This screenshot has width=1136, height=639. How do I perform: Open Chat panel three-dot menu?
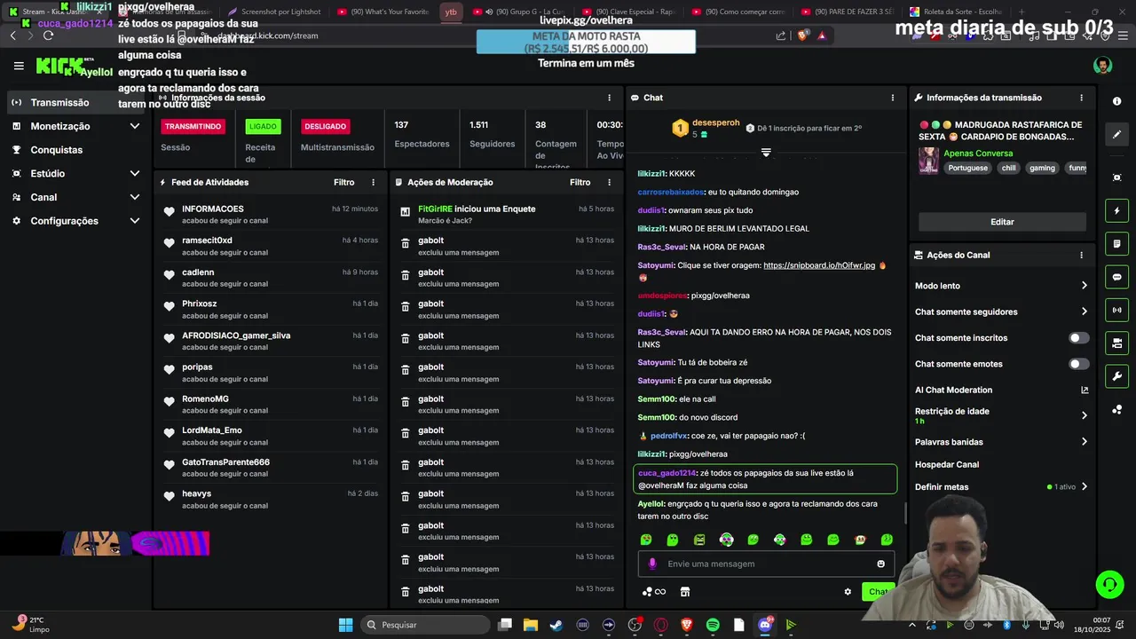click(893, 98)
